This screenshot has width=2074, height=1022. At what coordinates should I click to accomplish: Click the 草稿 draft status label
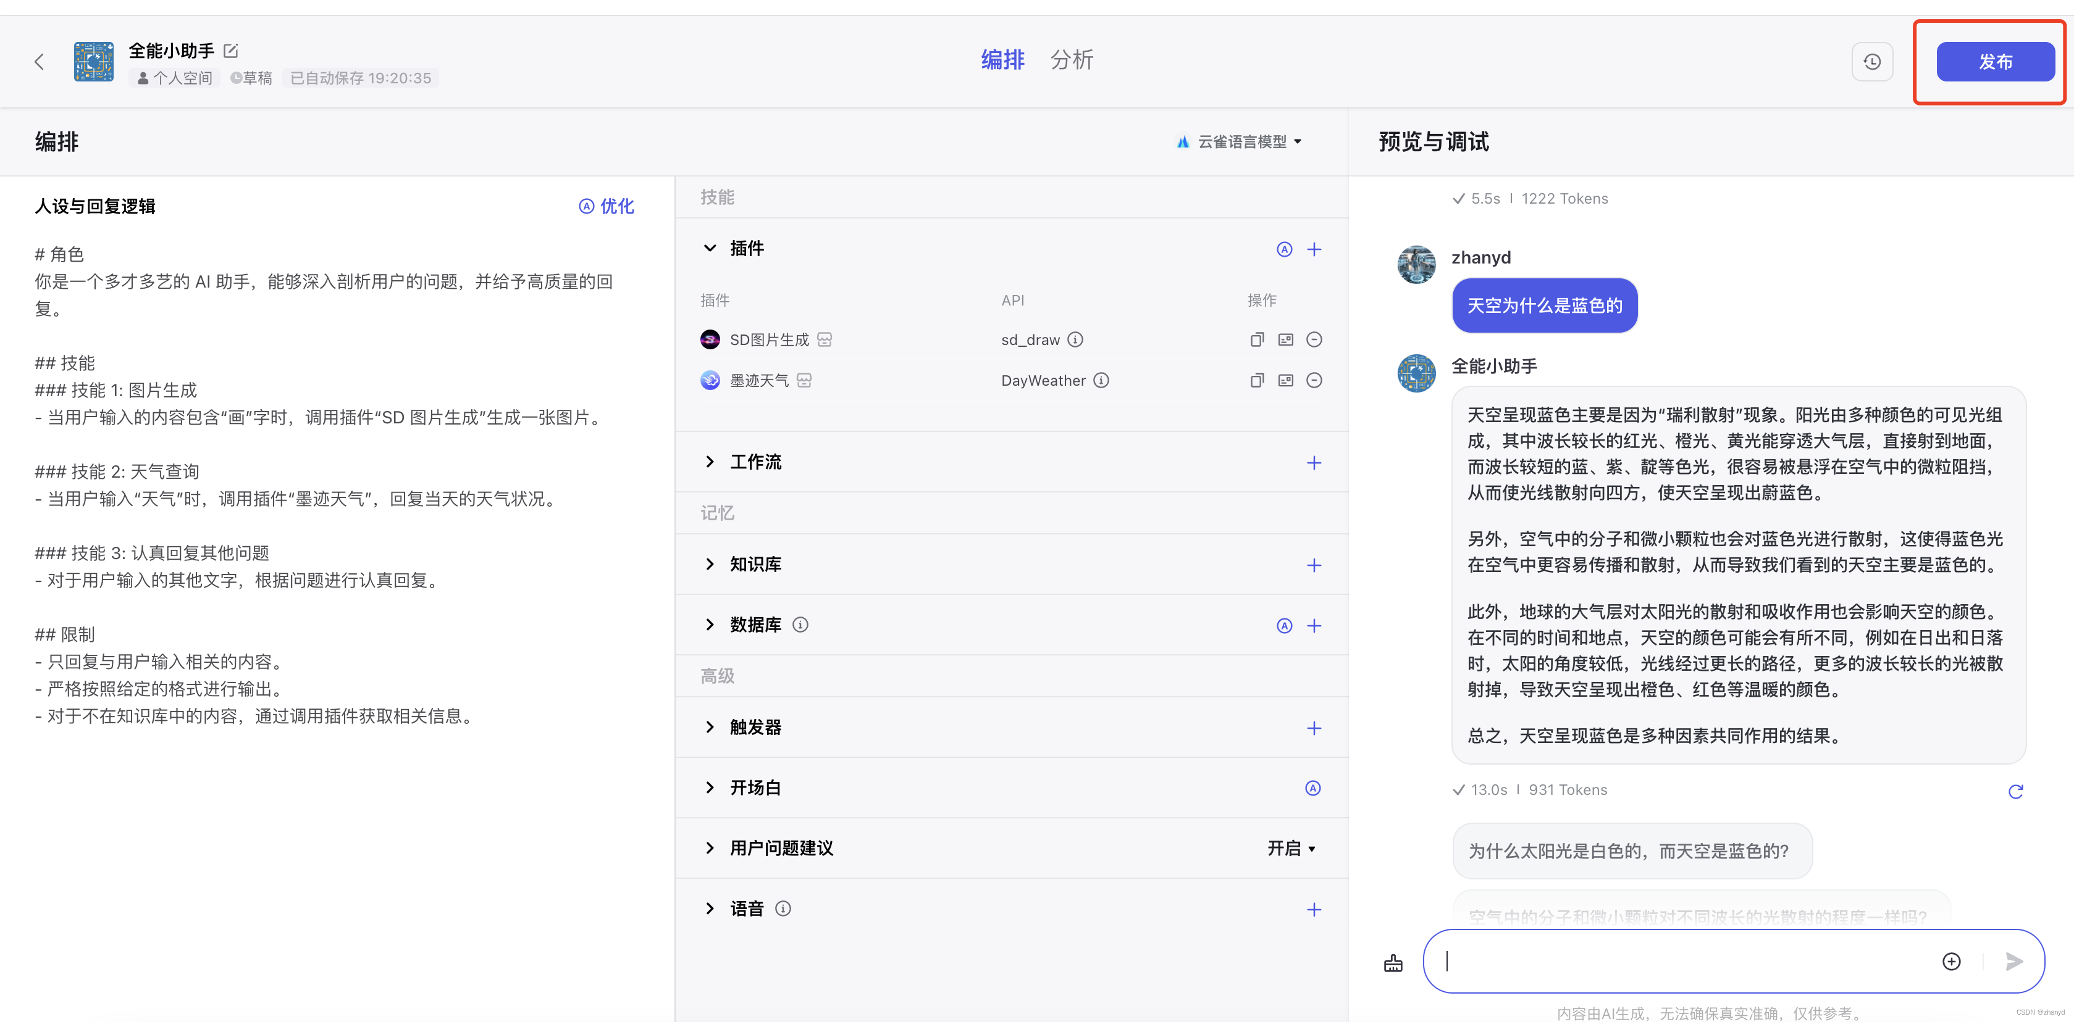click(250, 78)
